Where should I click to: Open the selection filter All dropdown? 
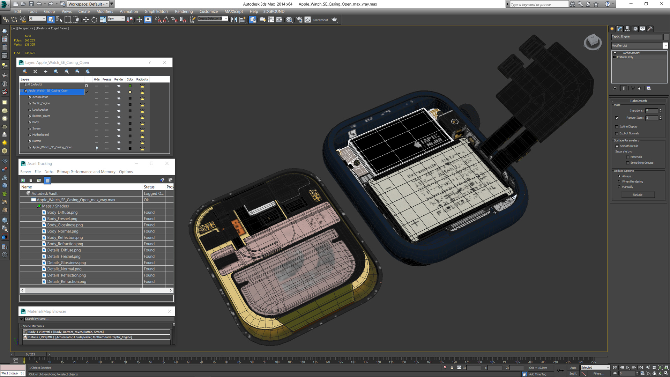point(37,19)
